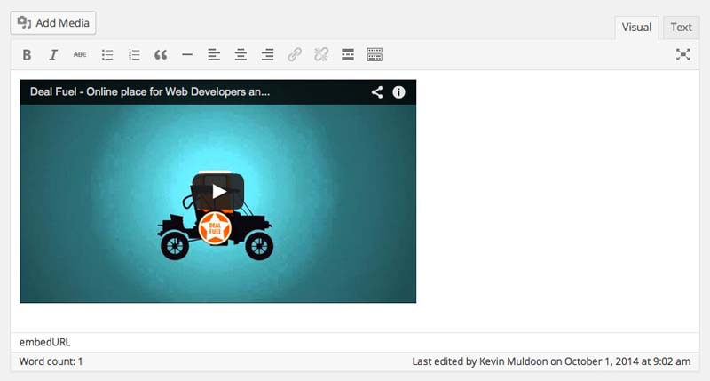This screenshot has width=710, height=381.
Task: Align text left
Action: coord(214,55)
